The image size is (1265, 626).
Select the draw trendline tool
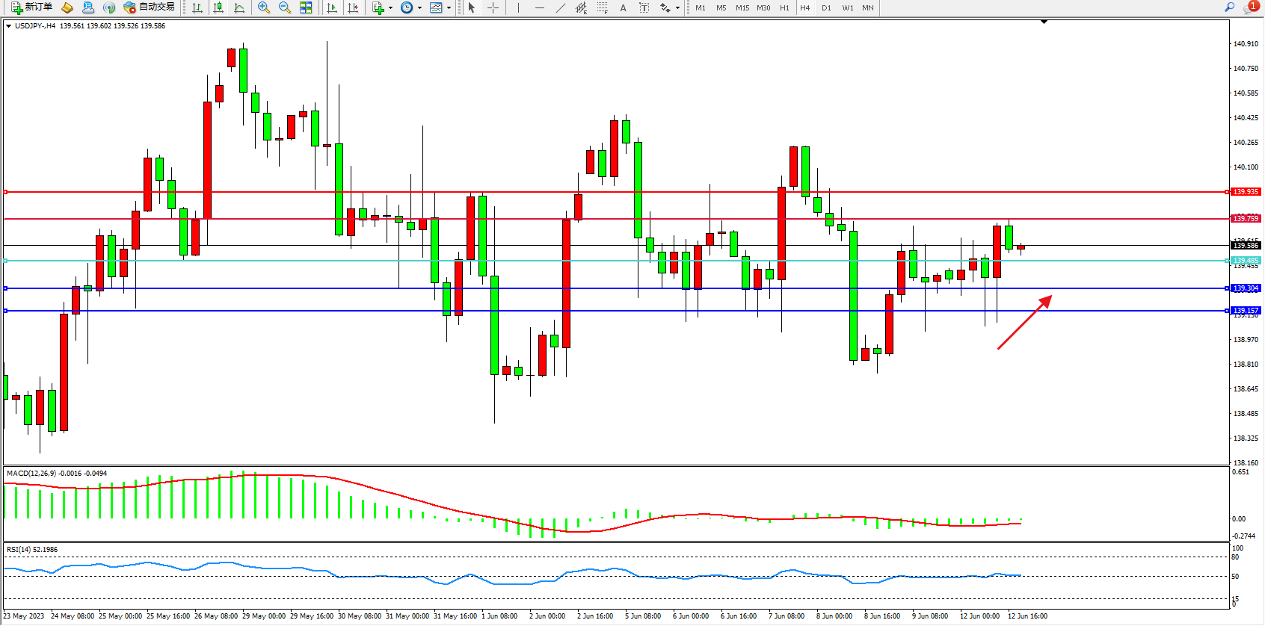560,7
